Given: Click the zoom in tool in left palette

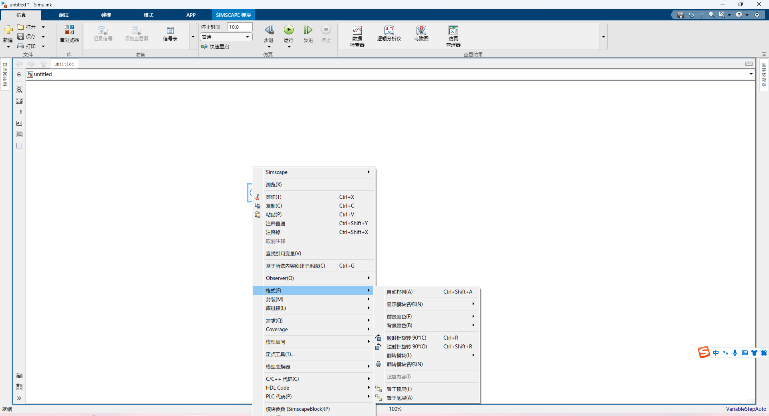Looking at the screenshot, I should 19,90.
